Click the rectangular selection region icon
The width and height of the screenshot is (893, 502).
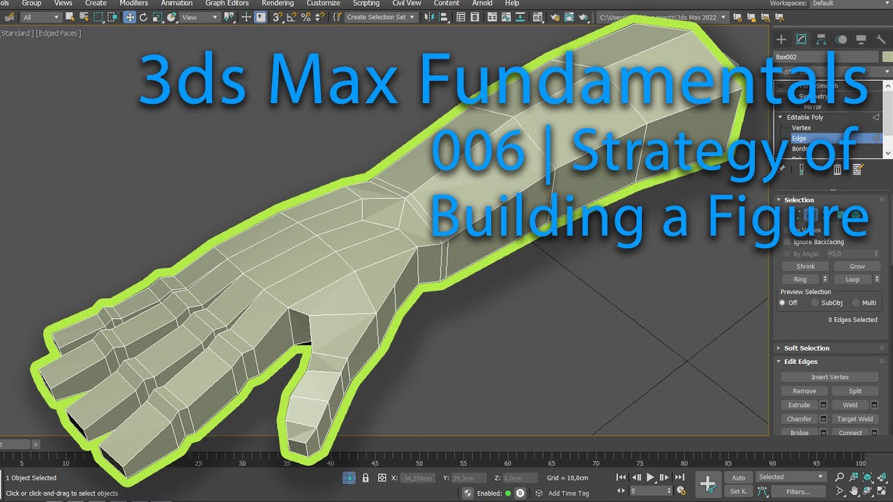point(98,17)
